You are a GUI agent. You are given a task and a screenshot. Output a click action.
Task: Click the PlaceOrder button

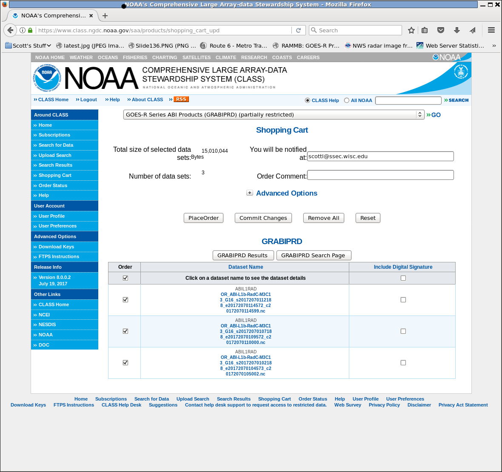tap(204, 218)
